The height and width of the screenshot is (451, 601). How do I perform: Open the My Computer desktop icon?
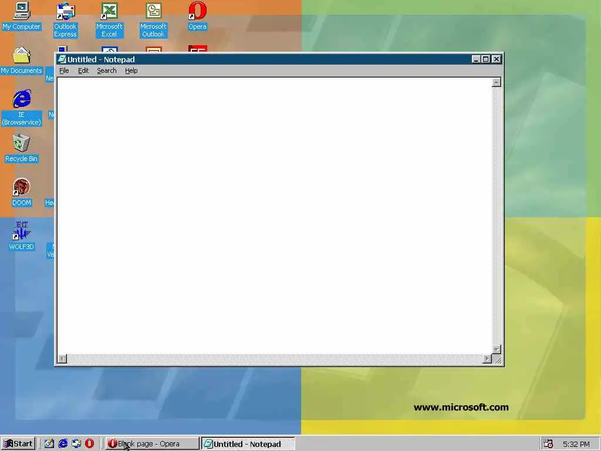click(22, 16)
